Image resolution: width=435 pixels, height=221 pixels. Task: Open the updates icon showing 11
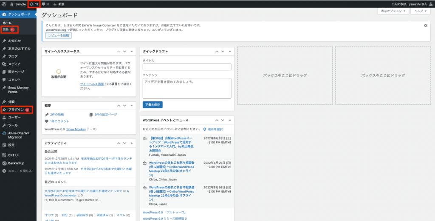coord(34,4)
